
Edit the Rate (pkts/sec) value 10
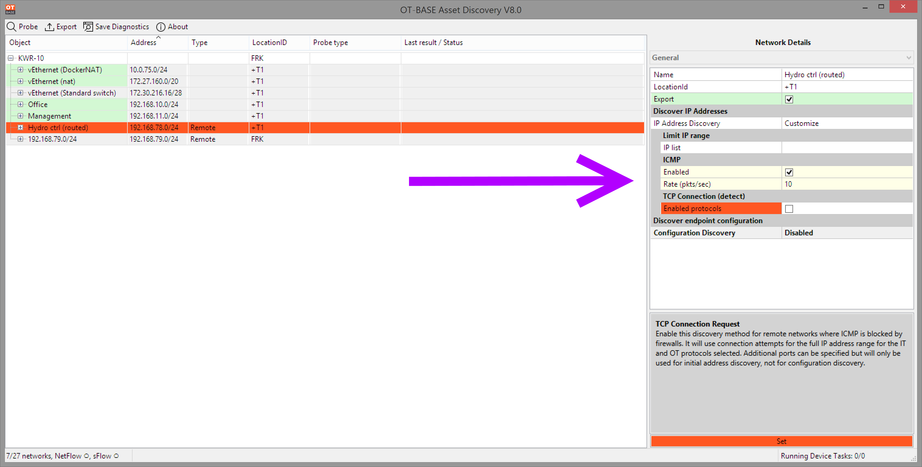click(x=847, y=184)
